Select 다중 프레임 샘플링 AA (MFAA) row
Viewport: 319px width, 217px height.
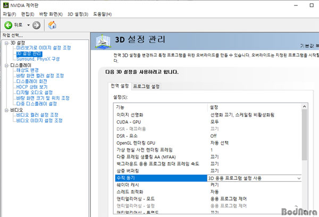pyautogui.click(x=208, y=157)
